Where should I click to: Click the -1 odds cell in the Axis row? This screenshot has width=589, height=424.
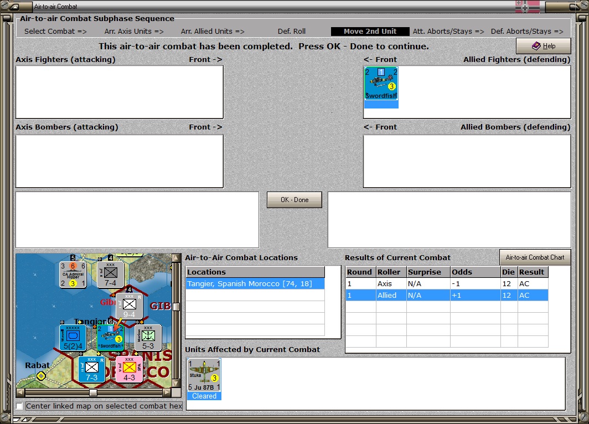click(476, 283)
